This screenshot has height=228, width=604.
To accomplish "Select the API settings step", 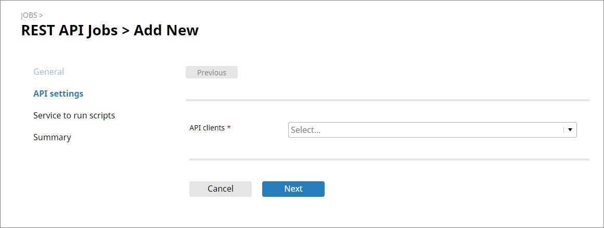I will click(58, 93).
